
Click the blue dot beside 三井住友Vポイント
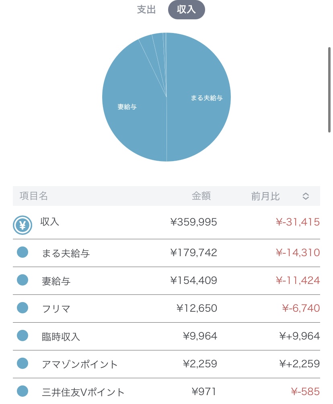[23, 391]
